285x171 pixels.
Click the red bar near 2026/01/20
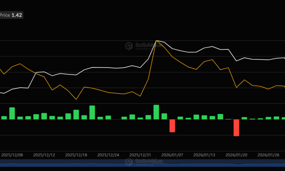tap(236, 127)
